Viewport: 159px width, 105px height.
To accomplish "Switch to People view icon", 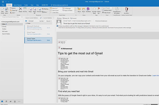I will [x=11, y=102].
